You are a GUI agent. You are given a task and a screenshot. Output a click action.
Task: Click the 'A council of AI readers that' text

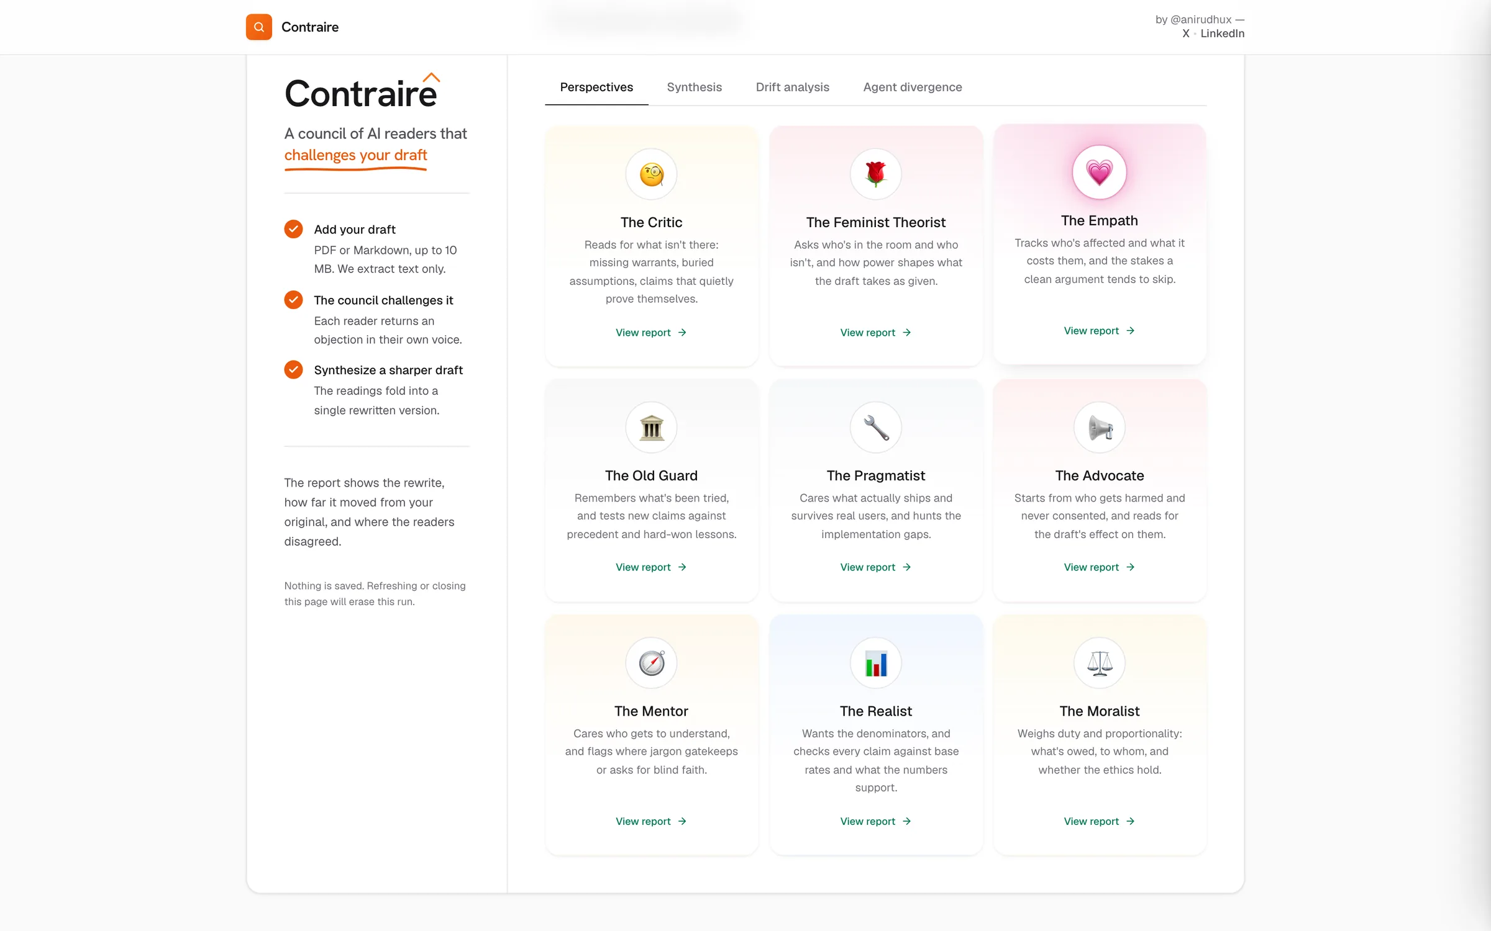coord(376,133)
